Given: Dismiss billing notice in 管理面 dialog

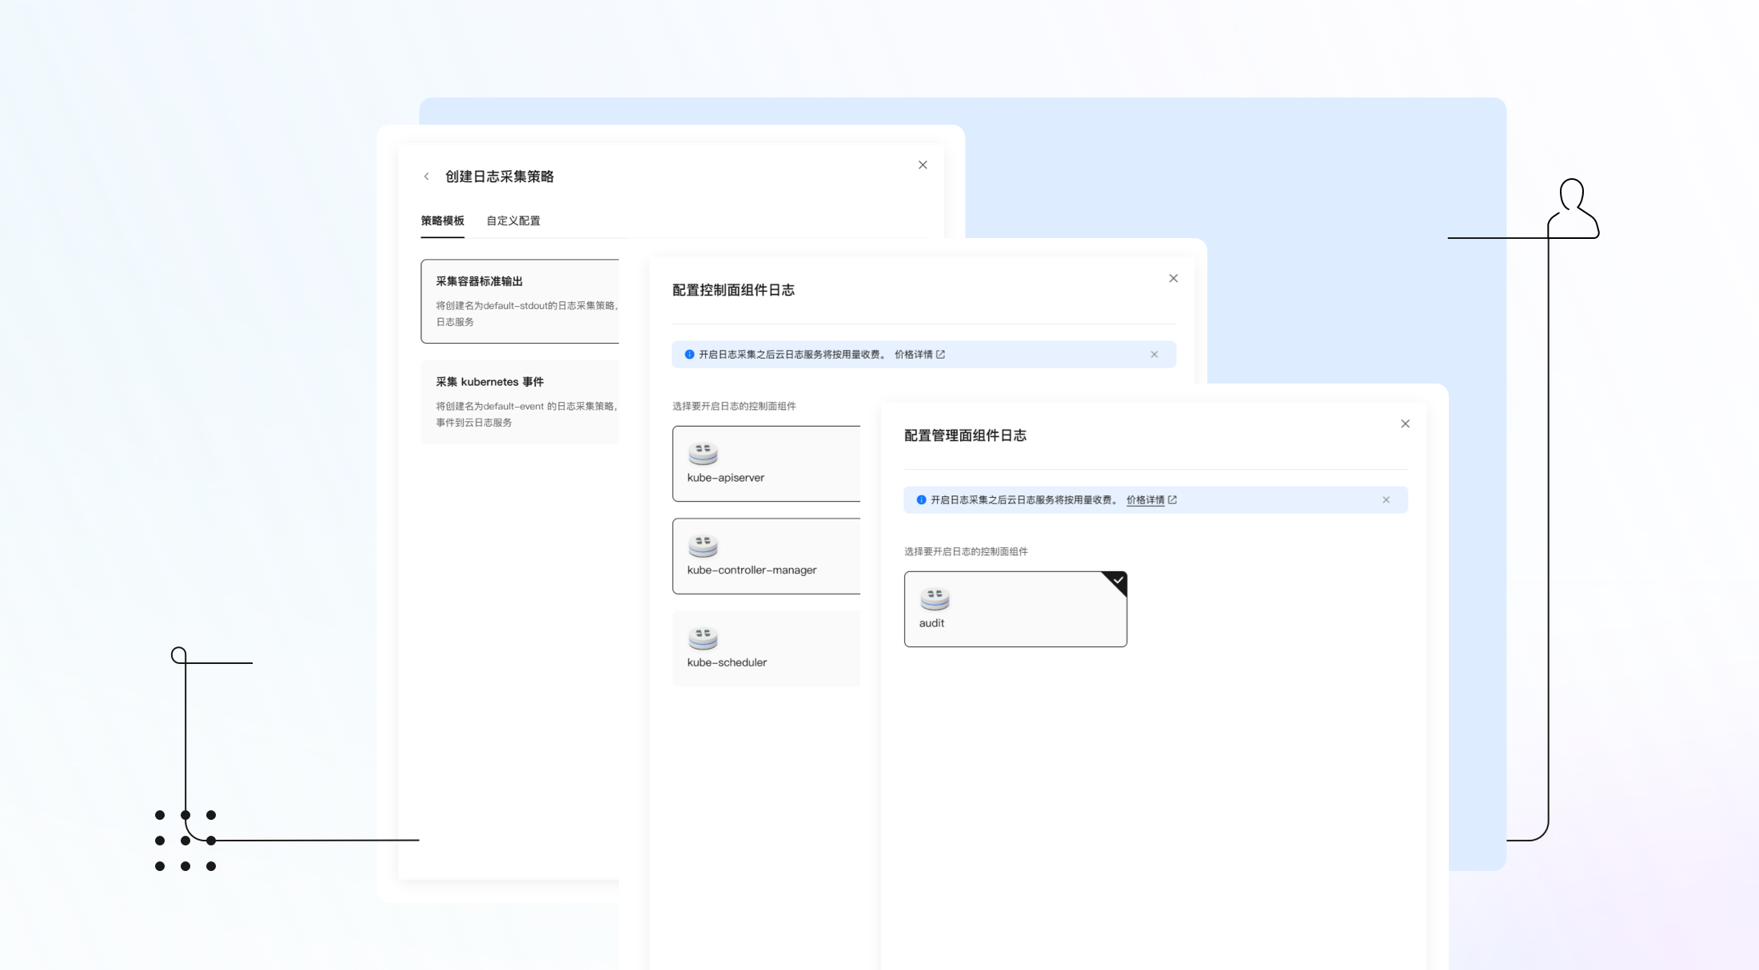Looking at the screenshot, I should (1386, 500).
